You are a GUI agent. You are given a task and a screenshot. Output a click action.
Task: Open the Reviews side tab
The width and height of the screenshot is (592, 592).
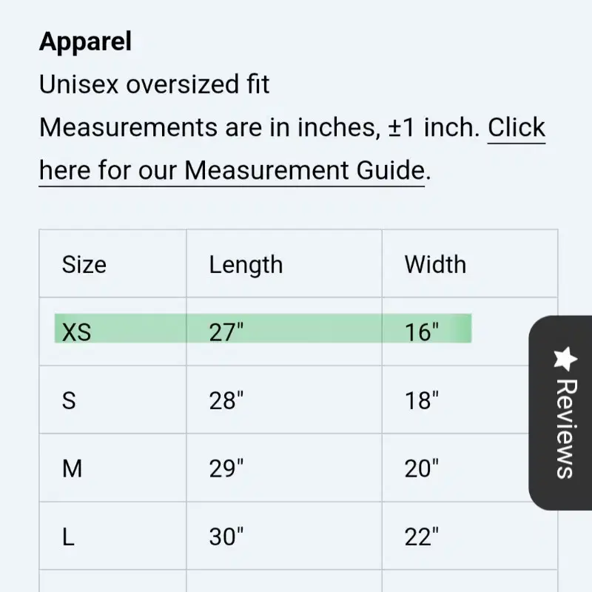560,413
